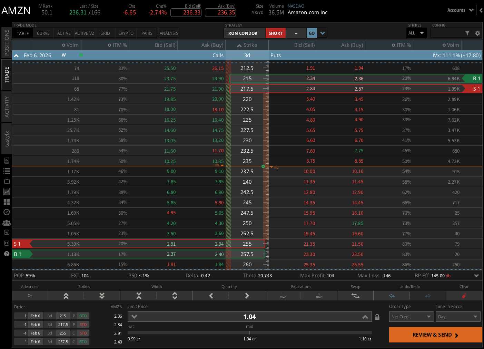Screen dimensions: 484x349
Task: Toggle the lock icon next to Limit Price
Action: tap(377, 317)
